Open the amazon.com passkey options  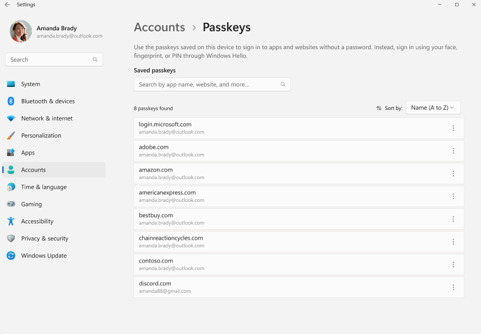point(453,173)
